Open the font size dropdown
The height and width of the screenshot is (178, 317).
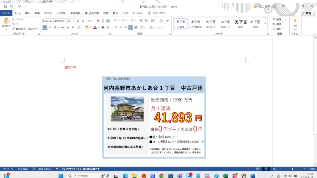[73, 21]
